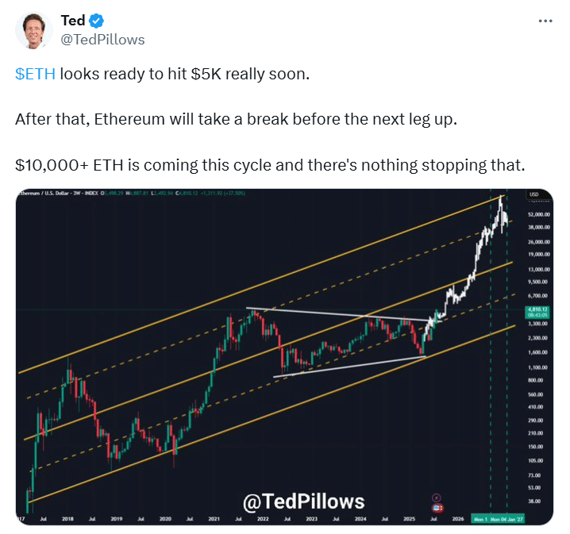Click the blue verified badge next to Ted
Screen dimensions: 570x534
[x=96, y=21]
